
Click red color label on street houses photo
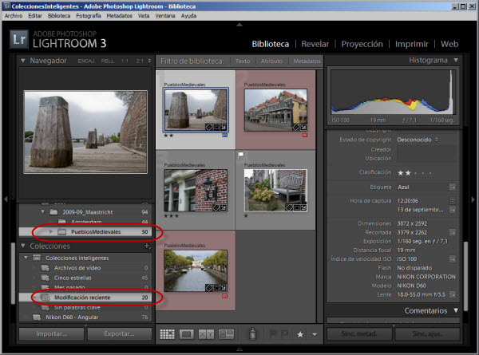click(305, 136)
